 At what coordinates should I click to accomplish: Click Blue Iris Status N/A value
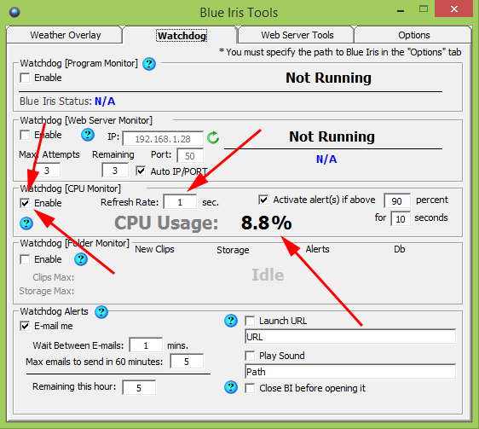point(105,101)
